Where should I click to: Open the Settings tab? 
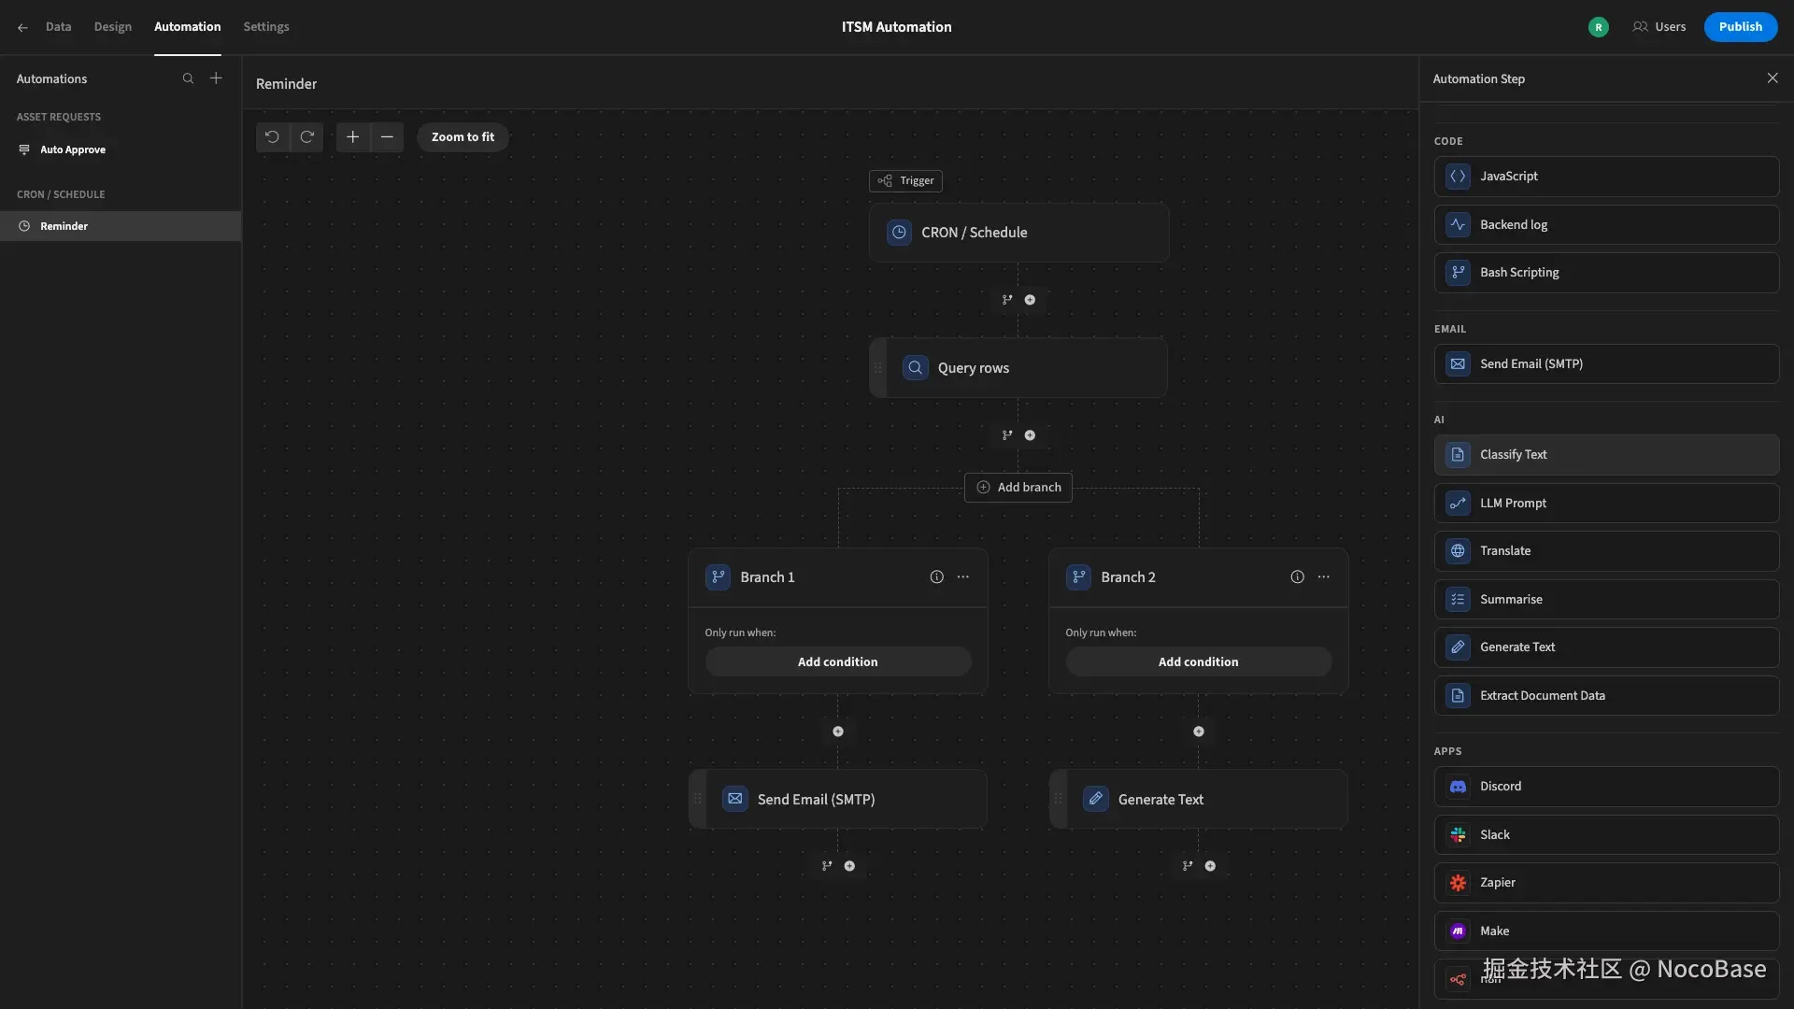266,27
